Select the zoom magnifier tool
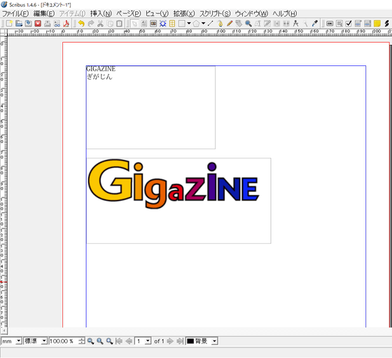This screenshot has width=392, height=358. point(248,24)
